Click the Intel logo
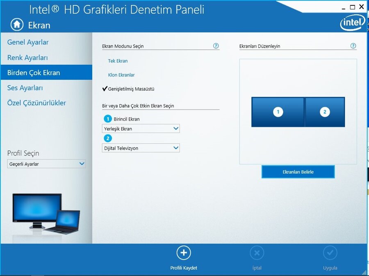The height and width of the screenshot is (276, 369). pyautogui.click(x=352, y=23)
